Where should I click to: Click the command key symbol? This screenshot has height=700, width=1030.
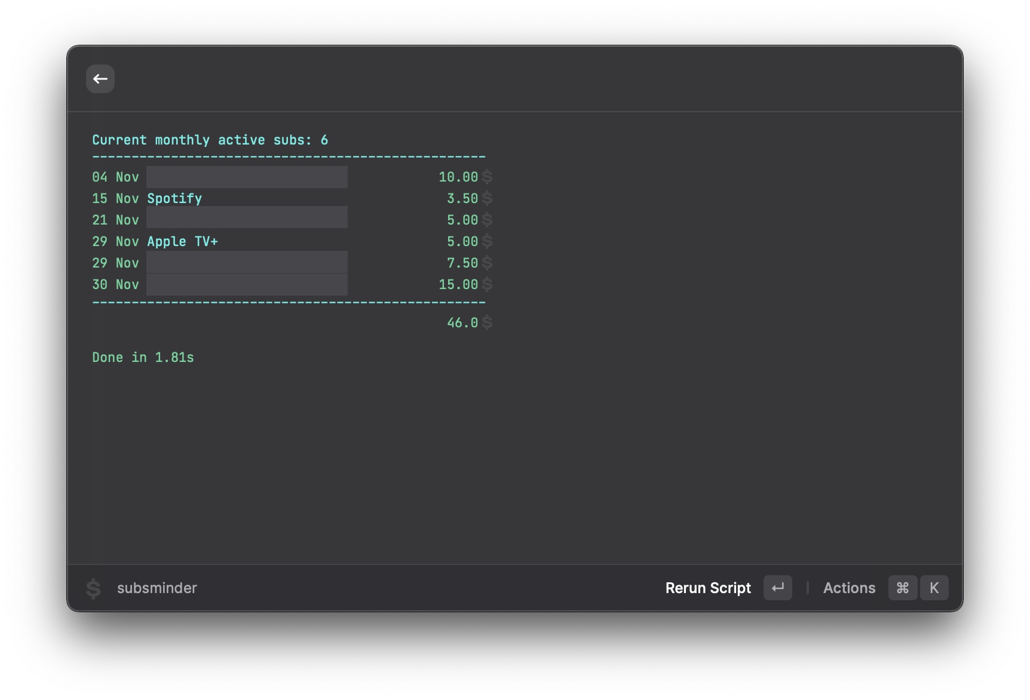click(903, 588)
